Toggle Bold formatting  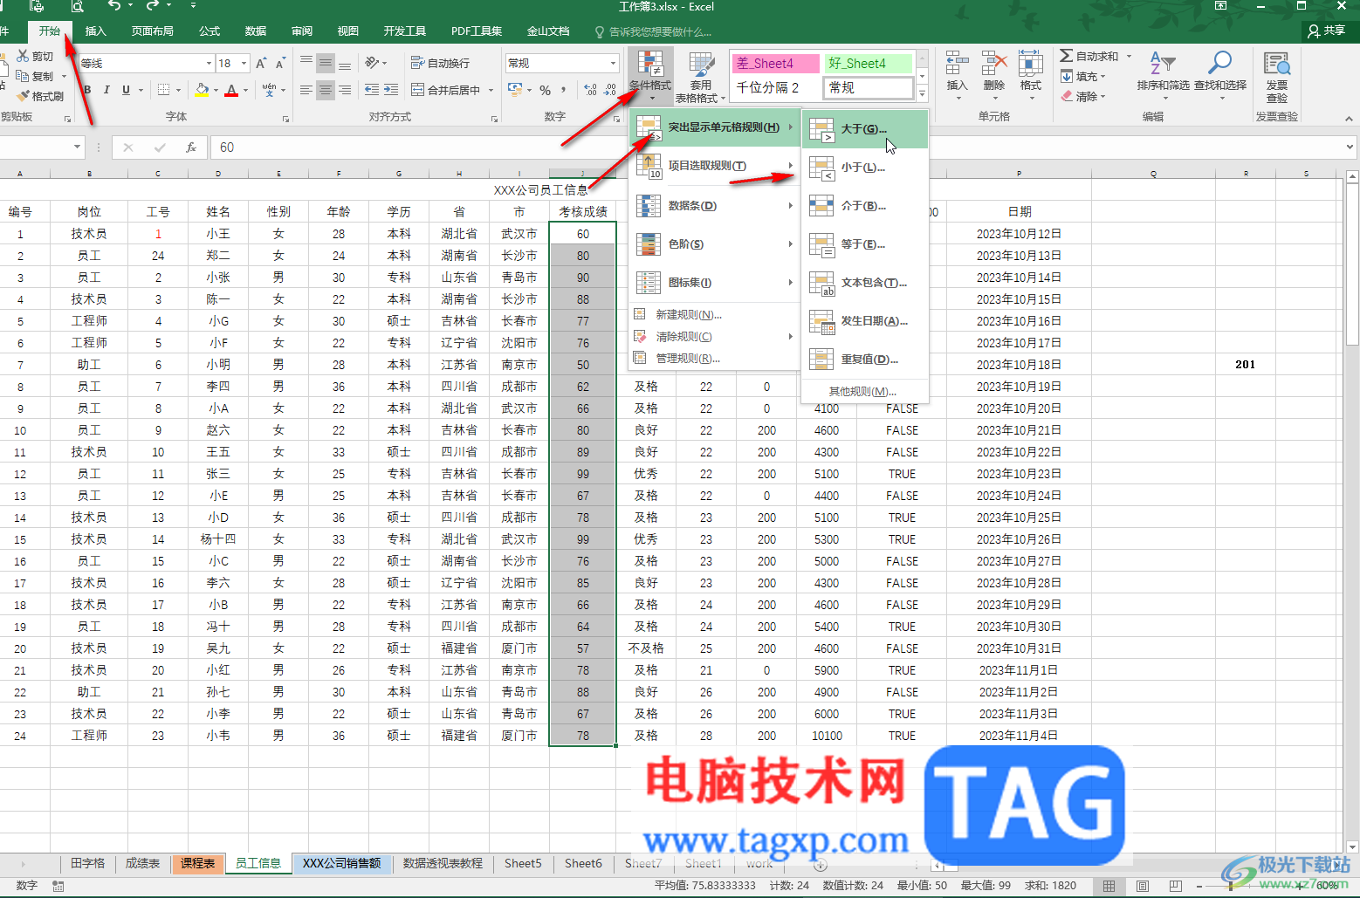pos(87,90)
